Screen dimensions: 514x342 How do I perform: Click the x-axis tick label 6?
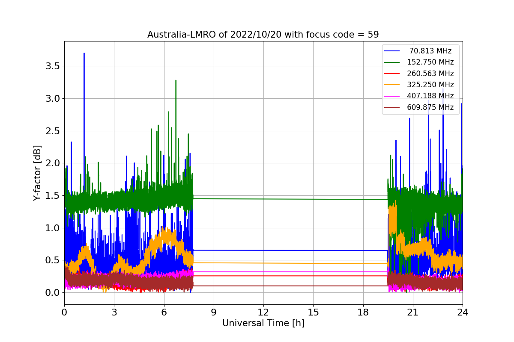coord(164,312)
